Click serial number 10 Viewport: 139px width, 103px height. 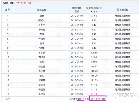coord(8,57)
